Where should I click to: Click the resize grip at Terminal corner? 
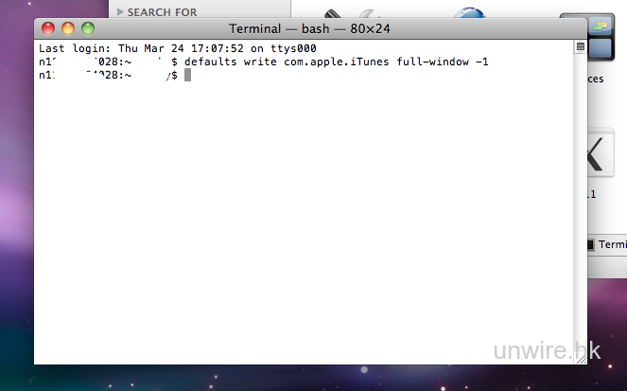581,358
